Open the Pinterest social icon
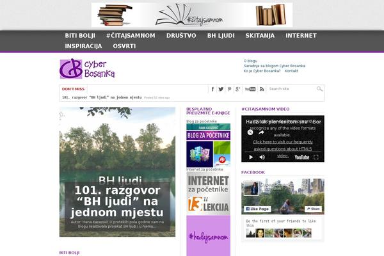 [x=230, y=89]
